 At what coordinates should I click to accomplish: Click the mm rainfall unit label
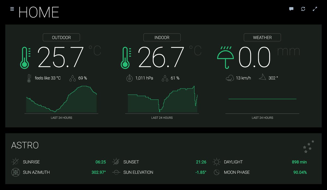pyautogui.click(x=289, y=51)
